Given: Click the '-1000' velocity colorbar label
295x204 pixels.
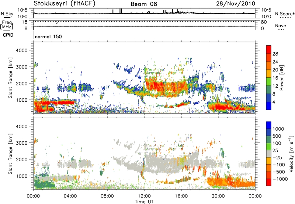Looking at the screenshot, I should [280, 179].
